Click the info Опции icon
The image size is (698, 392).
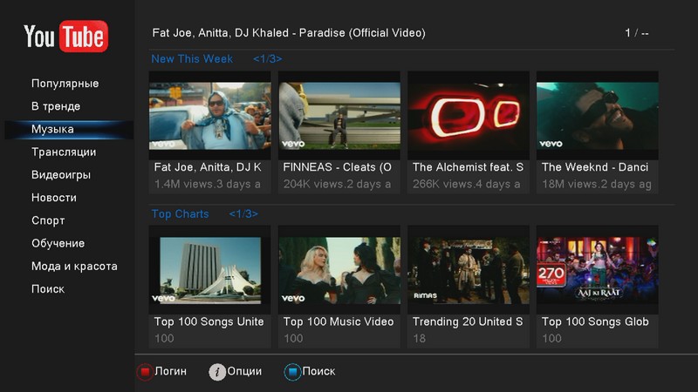tap(216, 372)
